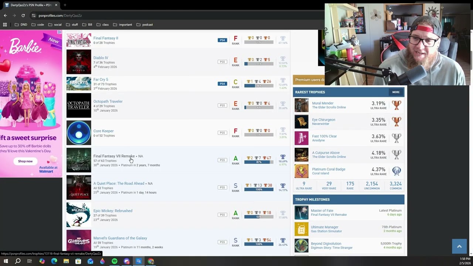Open the Ultimate Manager milestone link
The image size is (473, 266).
(324, 227)
